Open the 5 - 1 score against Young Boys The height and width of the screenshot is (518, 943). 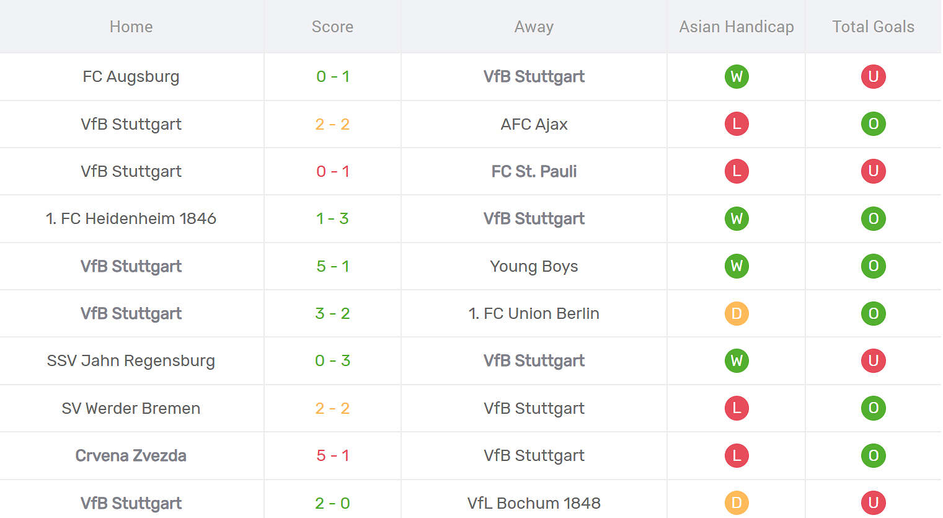pos(333,266)
